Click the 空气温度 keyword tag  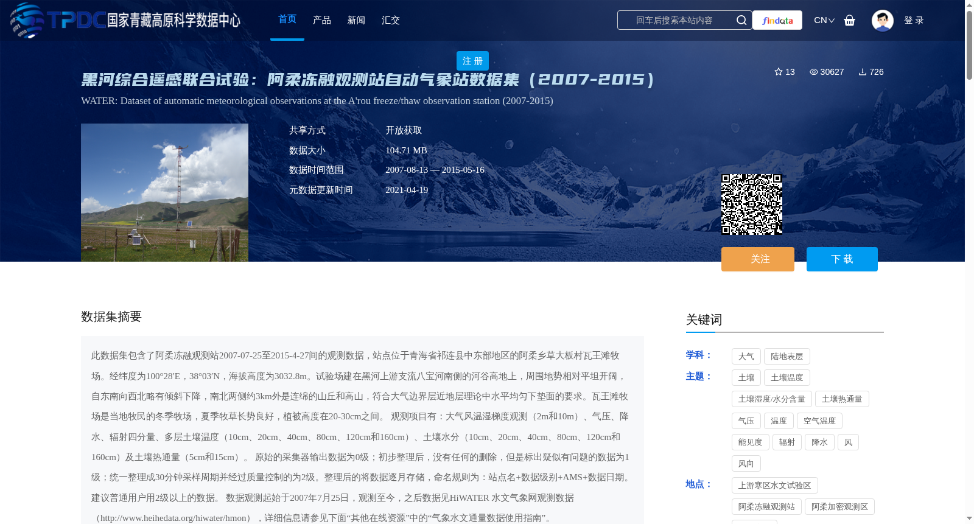pyautogui.click(x=819, y=421)
